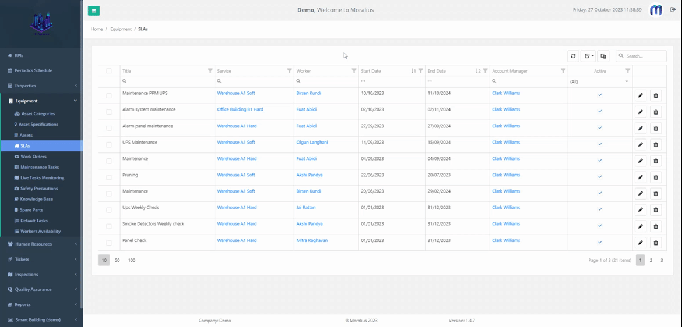Select Spare Parts sidebar item
Image resolution: width=682 pixels, height=327 pixels.
(x=31, y=210)
